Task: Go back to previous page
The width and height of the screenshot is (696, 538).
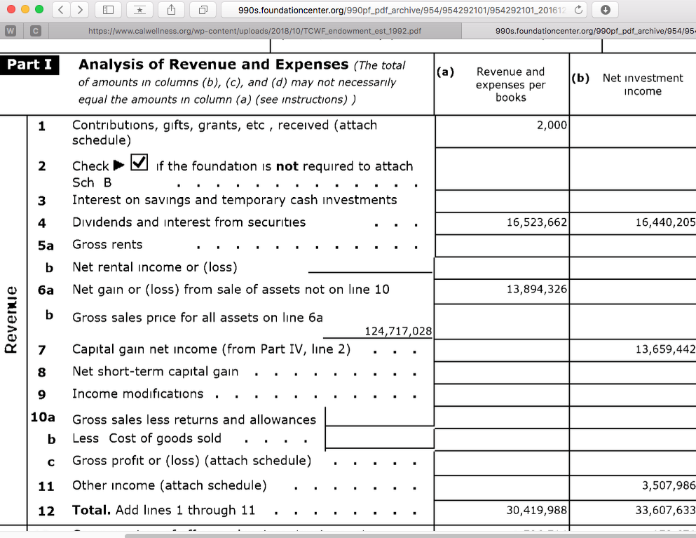Action: point(61,10)
